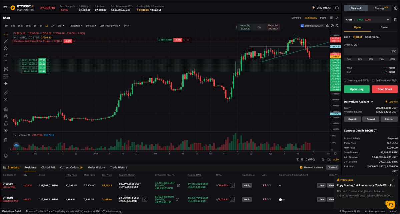
Task: Click the Transfer button
Action: coord(389,119)
